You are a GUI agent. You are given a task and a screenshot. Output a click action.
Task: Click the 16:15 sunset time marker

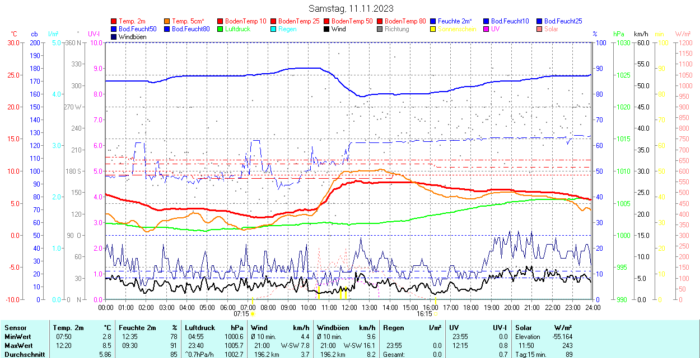pos(424,314)
